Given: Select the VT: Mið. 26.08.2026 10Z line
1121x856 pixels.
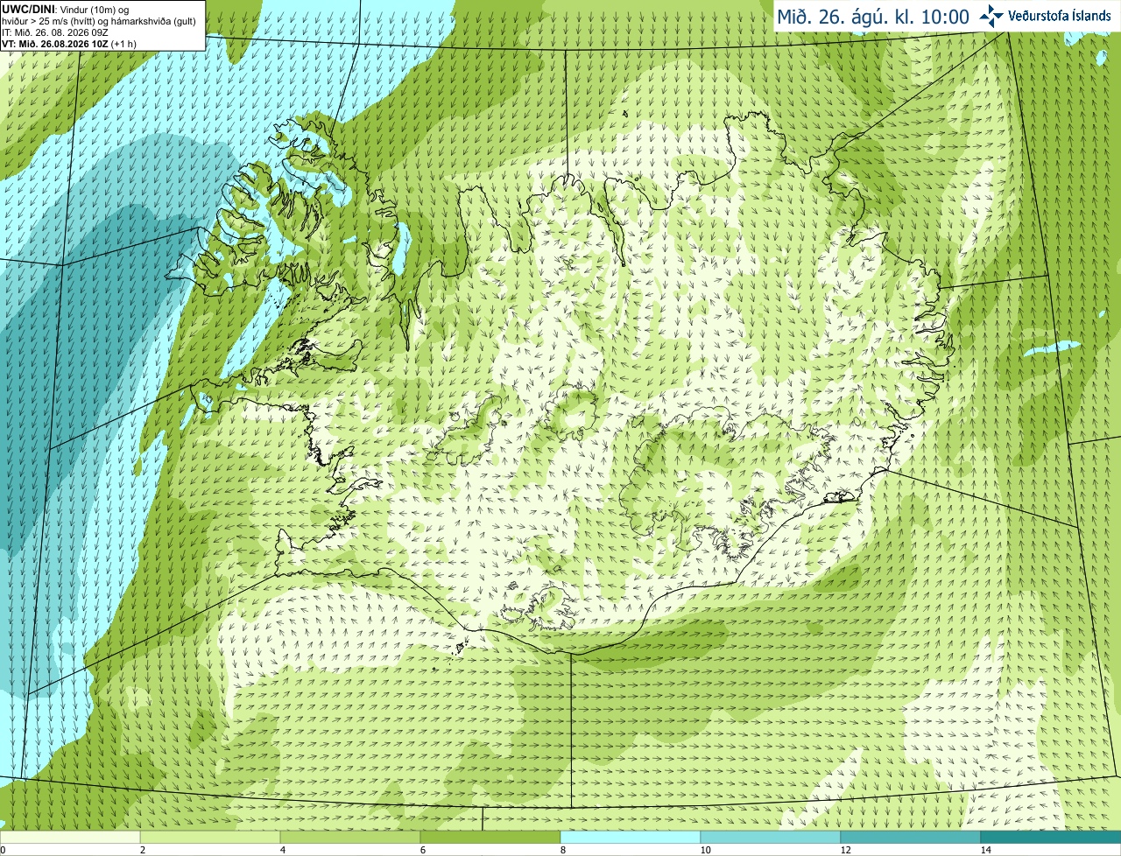Looking at the screenshot, I should pos(68,44).
